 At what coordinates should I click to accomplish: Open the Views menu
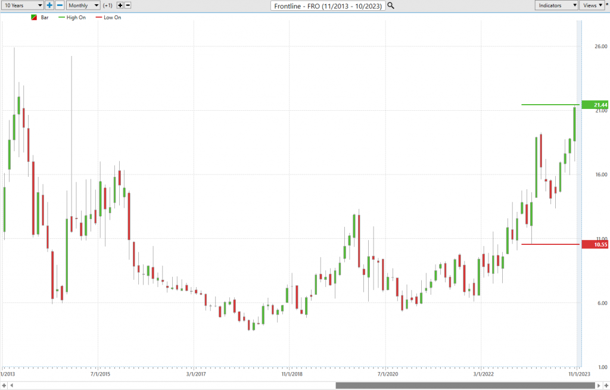592,5
